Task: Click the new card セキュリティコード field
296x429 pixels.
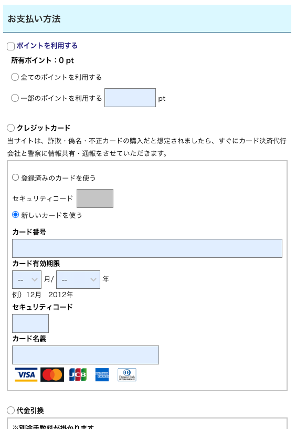Action: coord(30,323)
